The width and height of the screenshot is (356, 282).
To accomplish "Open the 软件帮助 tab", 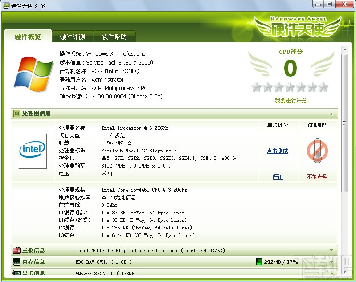I will 114,37.
